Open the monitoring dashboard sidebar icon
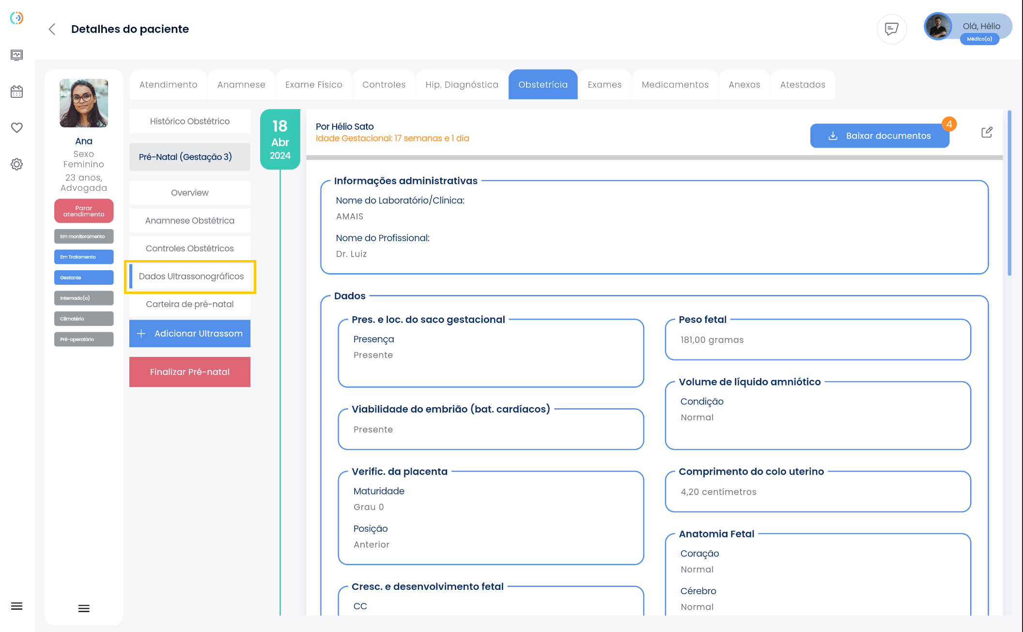1023x632 pixels. 17,55
